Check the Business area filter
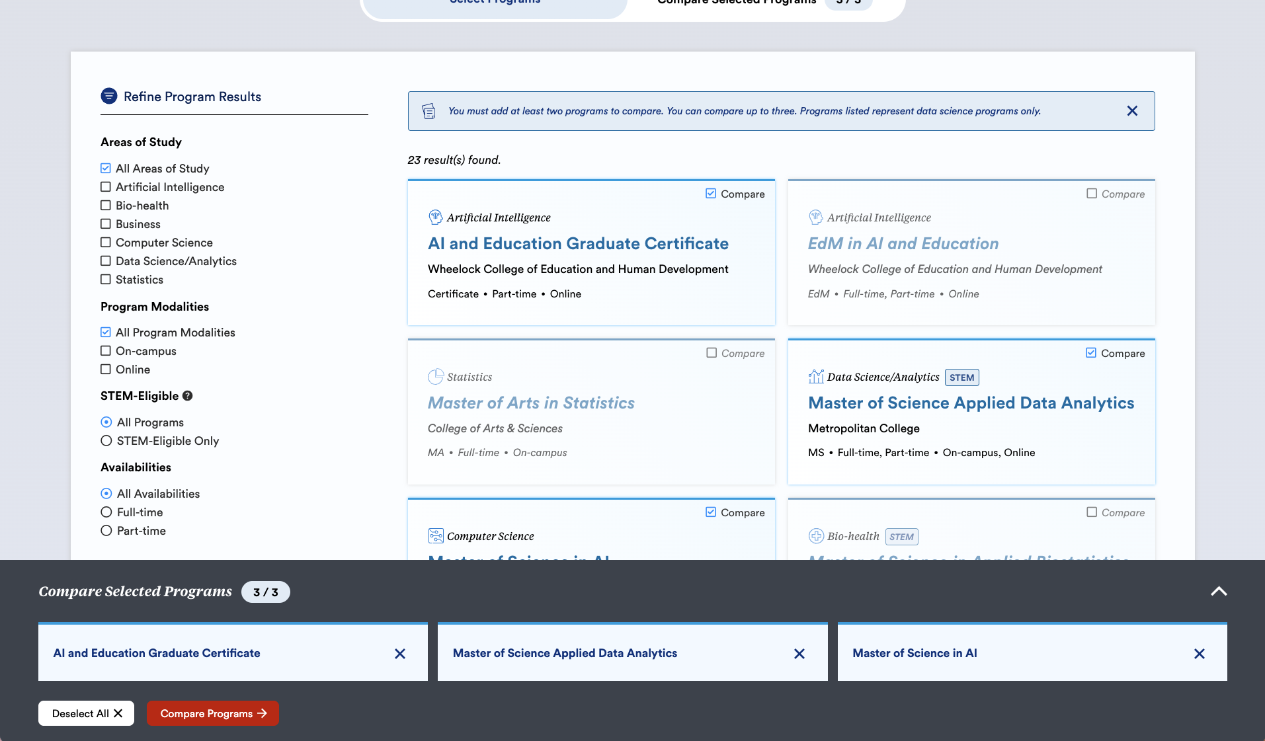 point(106,223)
